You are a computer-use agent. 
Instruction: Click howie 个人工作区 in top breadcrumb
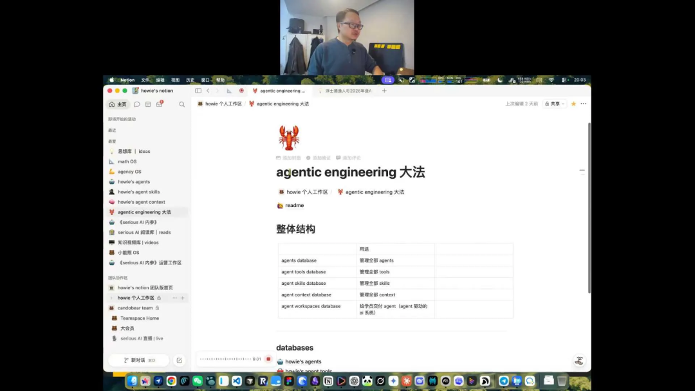click(x=220, y=104)
